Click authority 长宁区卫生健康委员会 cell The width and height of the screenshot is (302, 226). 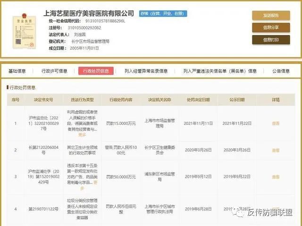click(159, 150)
